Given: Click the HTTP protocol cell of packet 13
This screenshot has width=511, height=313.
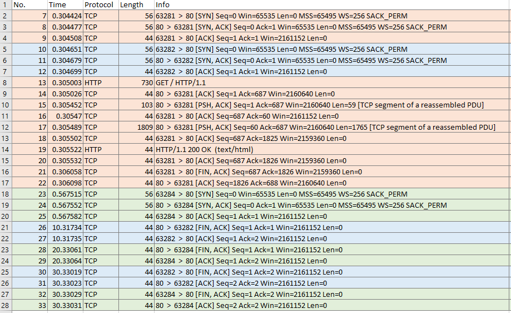Looking at the screenshot, I should pos(101,82).
